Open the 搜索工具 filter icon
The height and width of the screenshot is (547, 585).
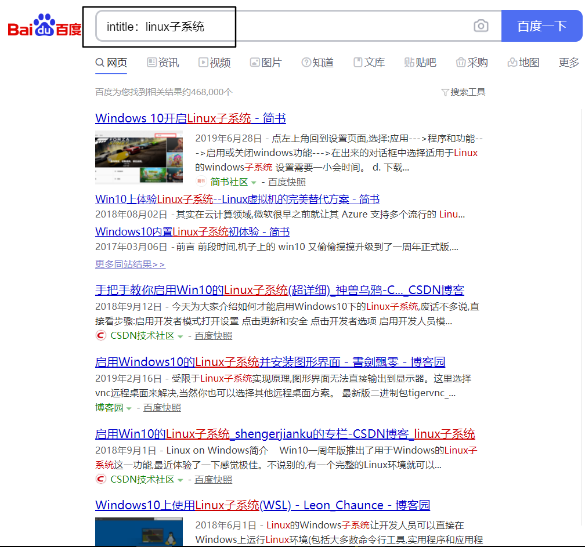tap(445, 92)
